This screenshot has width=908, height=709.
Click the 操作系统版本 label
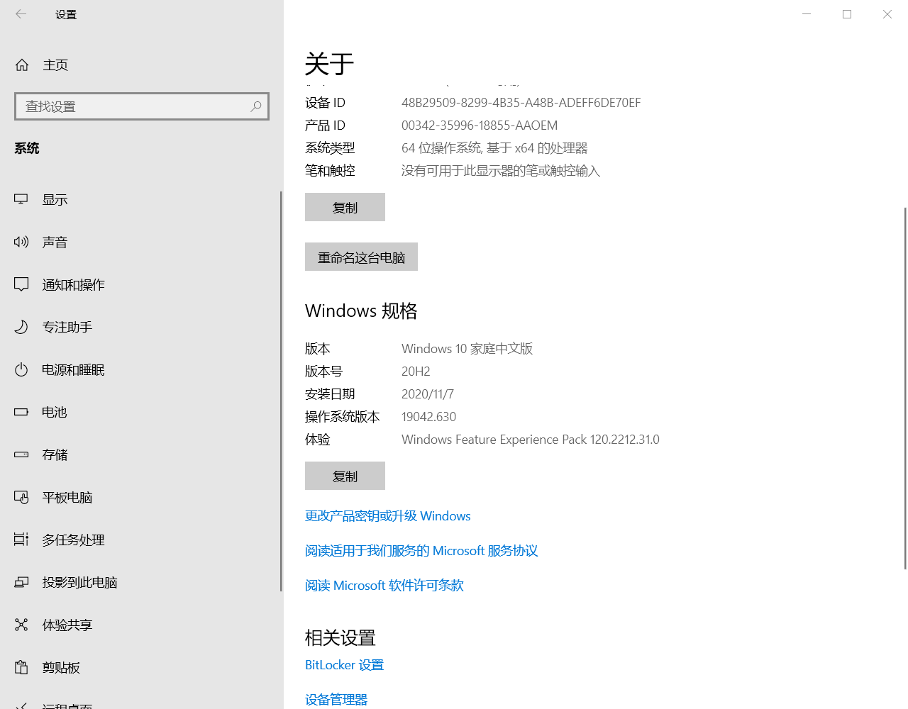[x=343, y=417]
